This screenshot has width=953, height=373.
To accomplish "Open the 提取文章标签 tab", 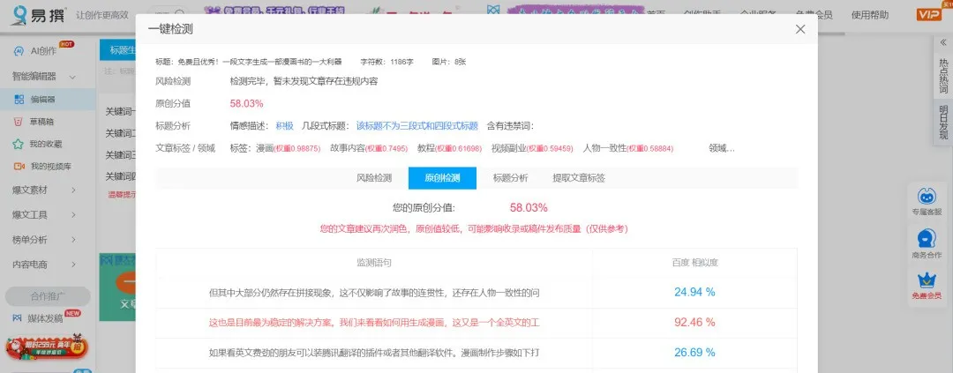I will point(579,178).
